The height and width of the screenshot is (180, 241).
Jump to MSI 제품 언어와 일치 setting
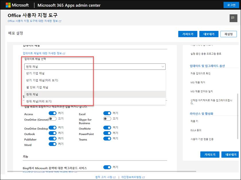(201, 91)
